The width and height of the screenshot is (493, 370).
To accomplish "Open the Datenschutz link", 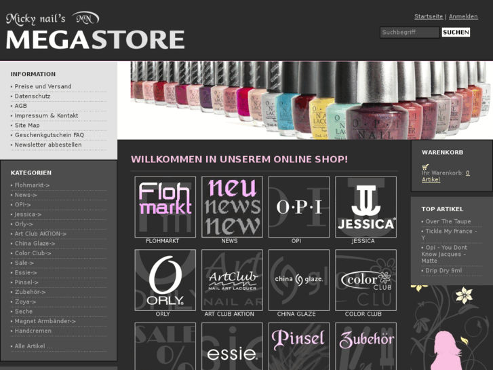I will tap(33, 96).
